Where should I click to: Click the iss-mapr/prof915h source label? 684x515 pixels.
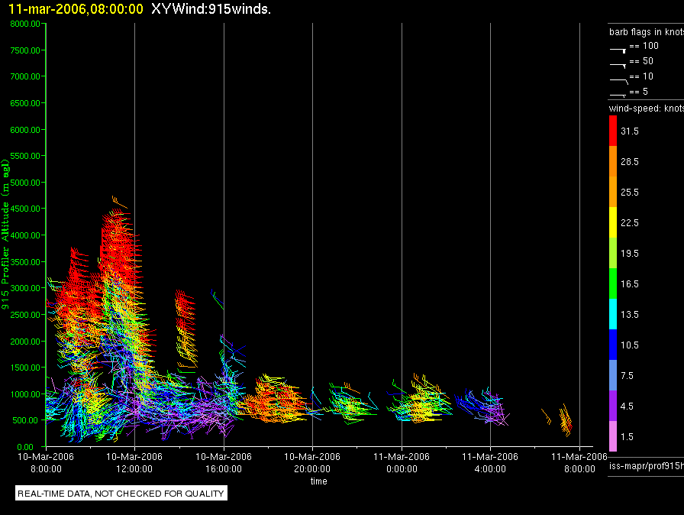(x=647, y=466)
